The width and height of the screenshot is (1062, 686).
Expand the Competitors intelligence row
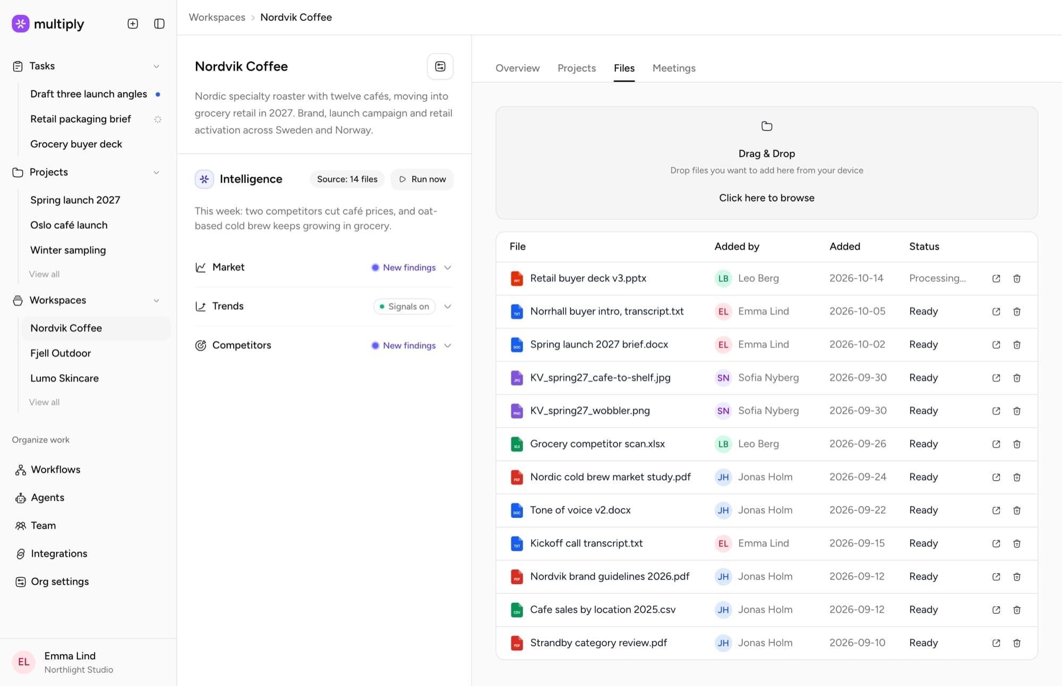pos(448,345)
